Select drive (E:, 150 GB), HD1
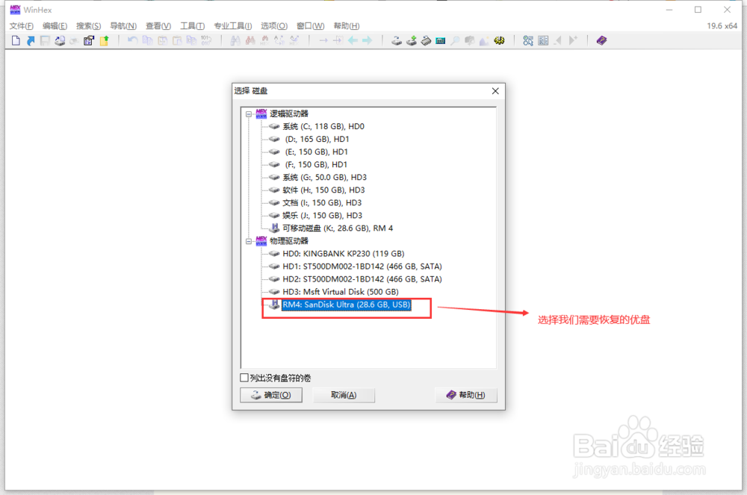The height and width of the screenshot is (495, 747). click(x=316, y=152)
